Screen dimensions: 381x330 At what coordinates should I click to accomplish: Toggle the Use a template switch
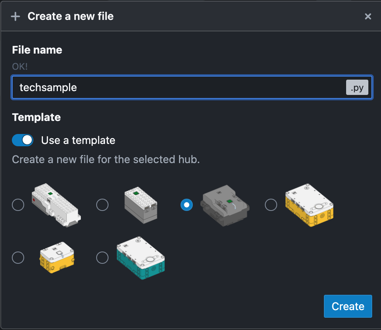tap(23, 140)
